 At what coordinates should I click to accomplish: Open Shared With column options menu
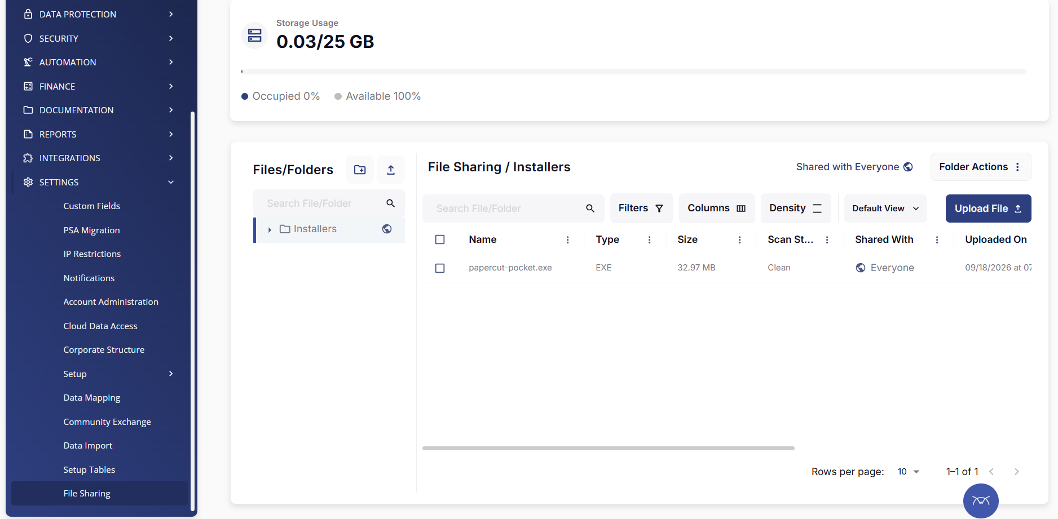click(x=937, y=239)
